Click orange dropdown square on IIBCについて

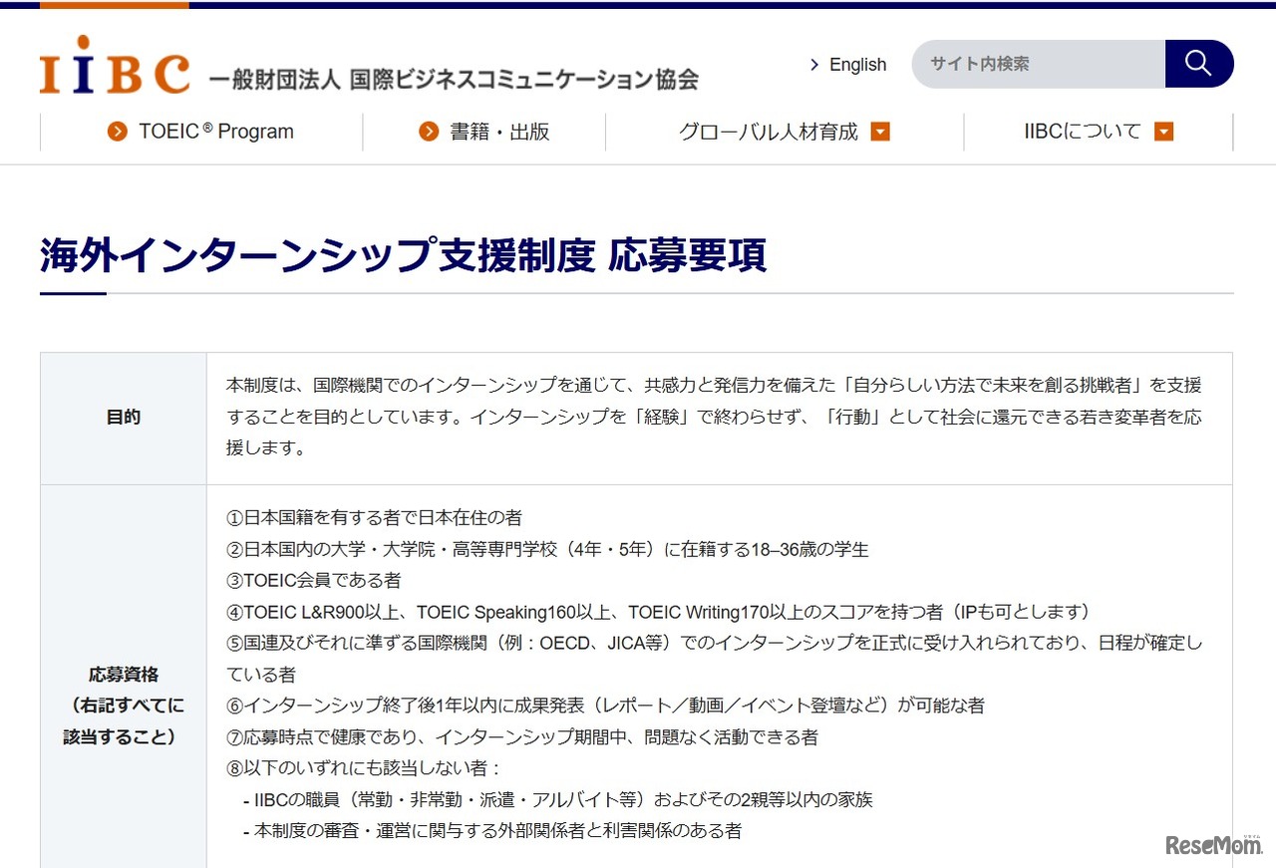[x=1162, y=131]
